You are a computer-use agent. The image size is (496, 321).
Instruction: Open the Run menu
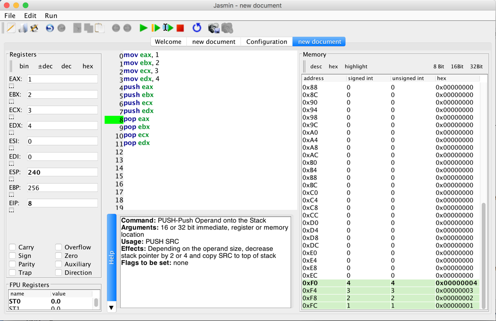(51, 16)
